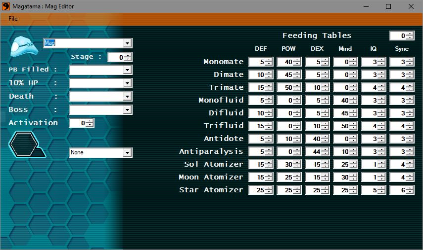
Task: Minimize the Mag Editor window
Action: [366, 6]
